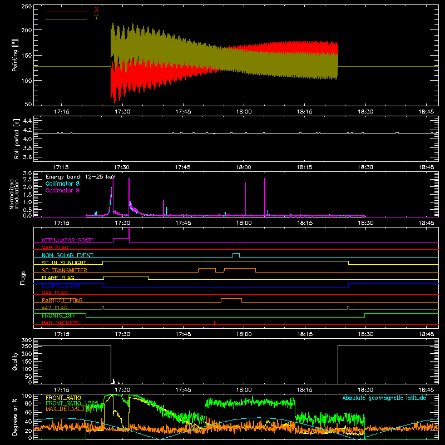Click the BAD_PACKETS red tick mark
This screenshot has height=445, width=445.
[215, 323]
